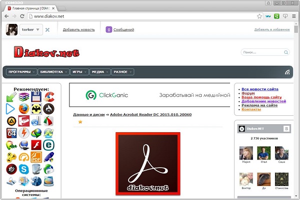The width and height of the screenshot is (300, 200).
Task: Select the green USB arrow icon
Action: 11,97
